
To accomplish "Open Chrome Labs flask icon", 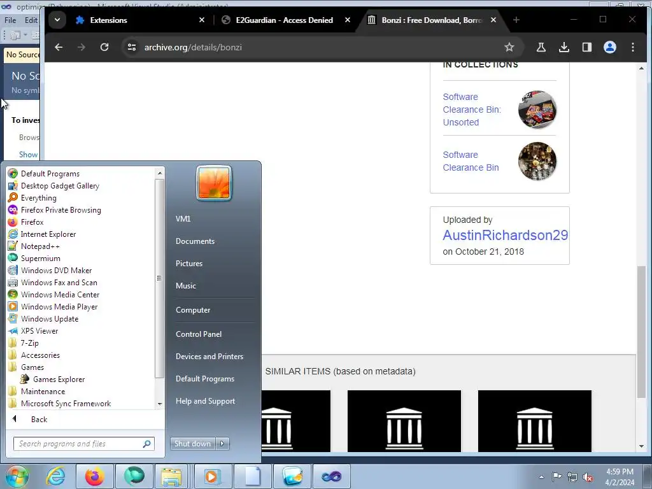I will coord(541,47).
